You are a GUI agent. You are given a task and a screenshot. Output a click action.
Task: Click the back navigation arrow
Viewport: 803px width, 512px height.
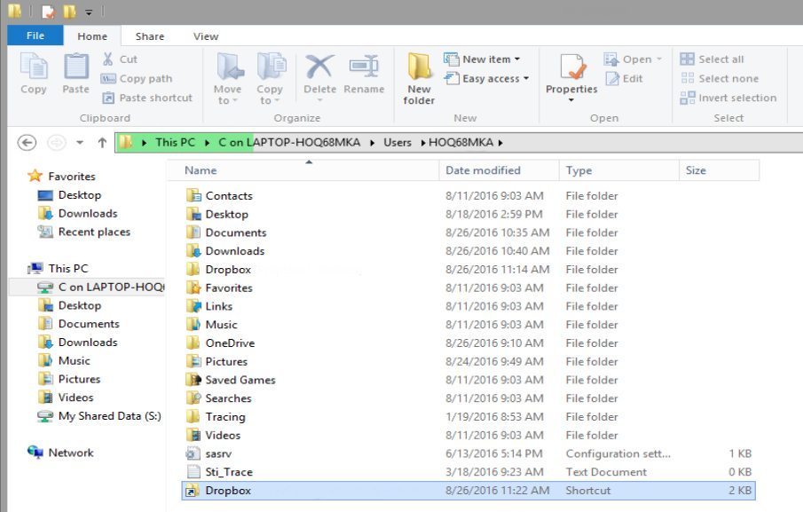point(27,142)
